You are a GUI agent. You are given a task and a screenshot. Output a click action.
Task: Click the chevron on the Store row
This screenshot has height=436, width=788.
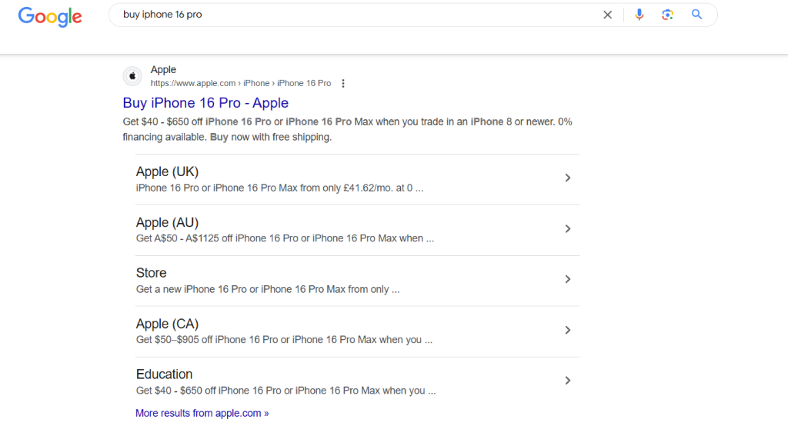pyautogui.click(x=567, y=279)
